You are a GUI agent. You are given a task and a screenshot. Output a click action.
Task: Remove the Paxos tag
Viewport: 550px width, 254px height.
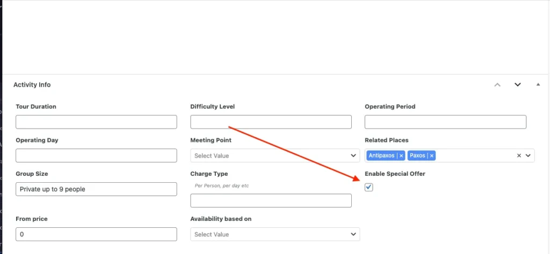point(431,156)
